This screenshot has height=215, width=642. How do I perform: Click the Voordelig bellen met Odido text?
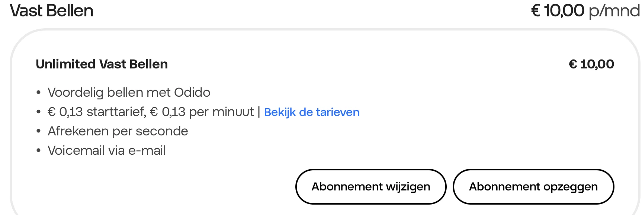[x=129, y=92]
